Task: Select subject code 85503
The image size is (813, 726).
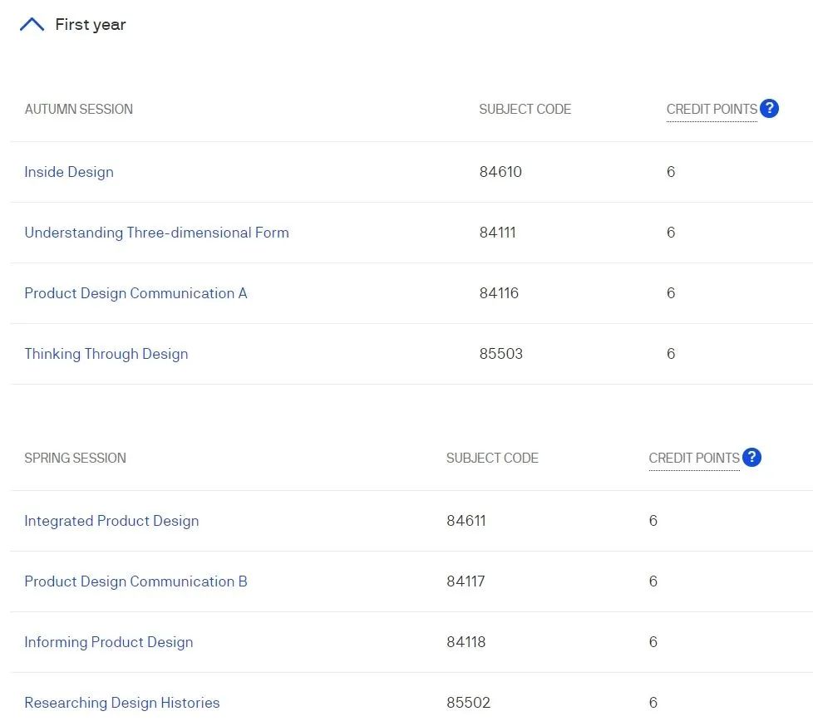Action: click(501, 354)
